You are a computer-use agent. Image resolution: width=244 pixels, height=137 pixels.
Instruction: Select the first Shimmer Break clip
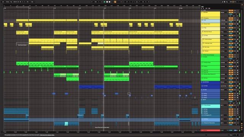tap(22, 33)
